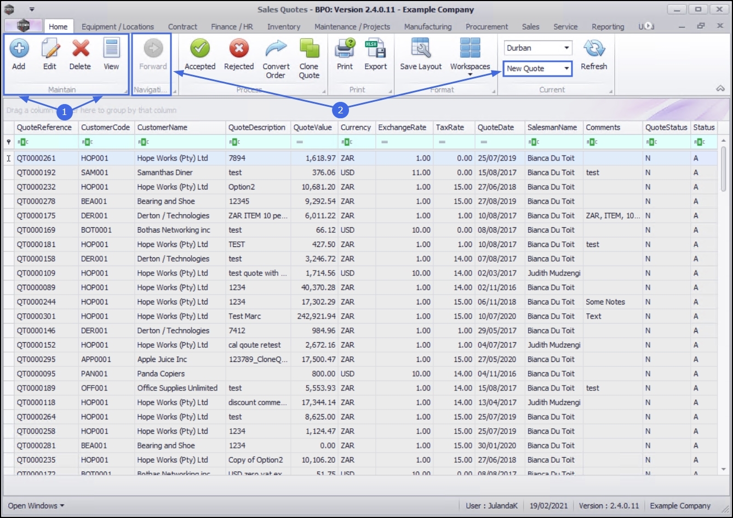Print the sales quotes list
733x518 pixels.
345,55
